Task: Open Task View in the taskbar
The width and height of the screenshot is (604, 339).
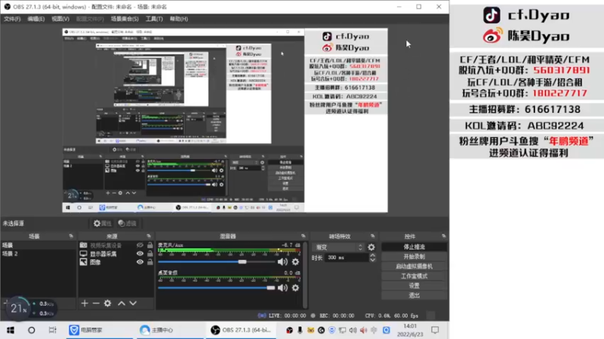Action: pos(52,330)
